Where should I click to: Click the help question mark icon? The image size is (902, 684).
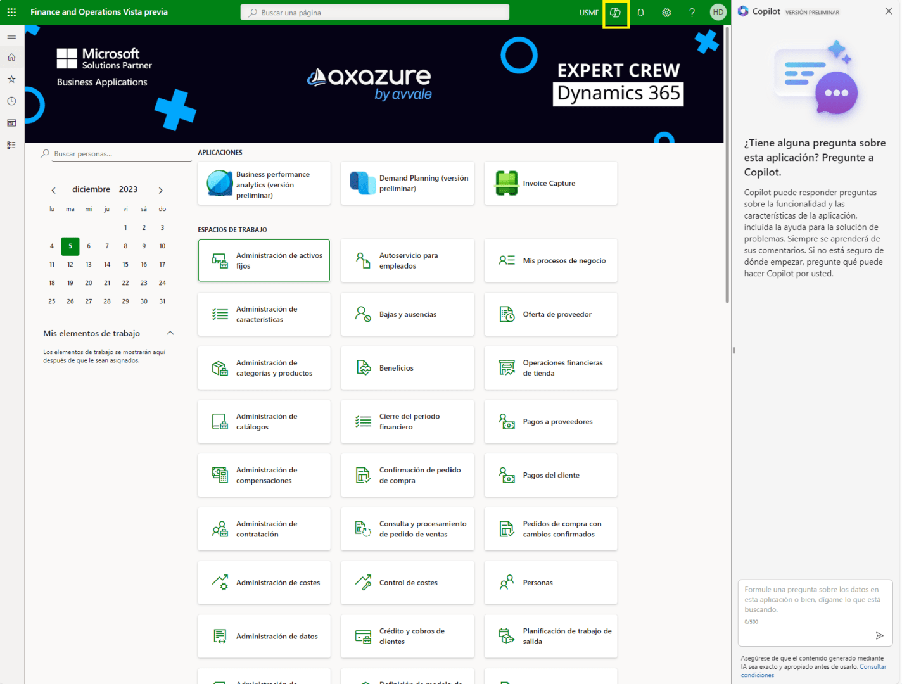pyautogui.click(x=692, y=13)
